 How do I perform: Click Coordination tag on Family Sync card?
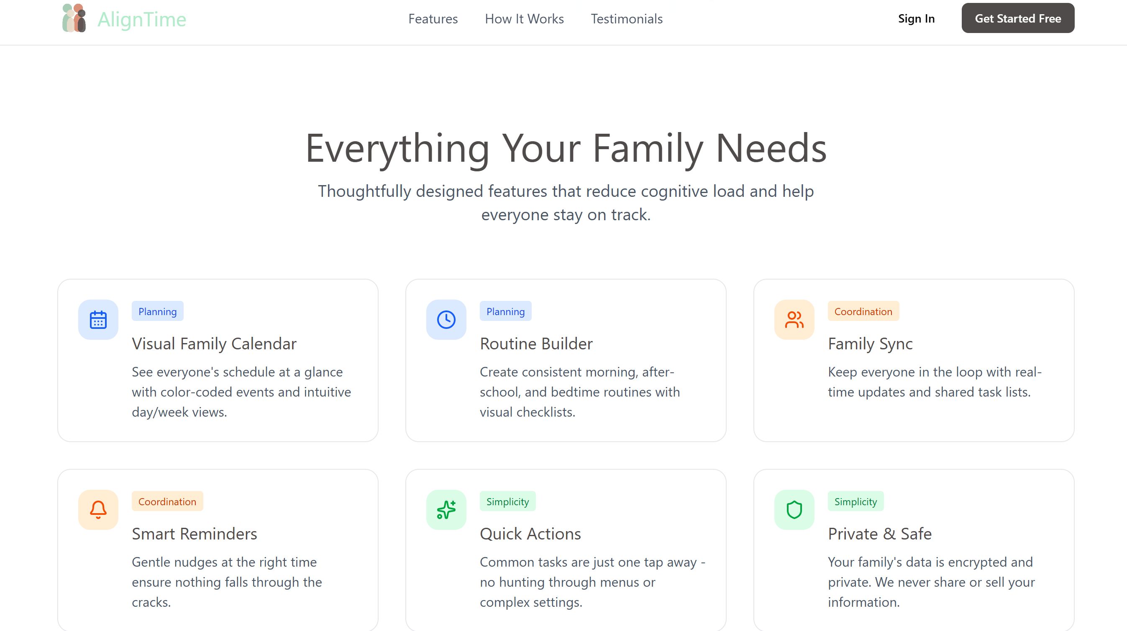tap(863, 311)
